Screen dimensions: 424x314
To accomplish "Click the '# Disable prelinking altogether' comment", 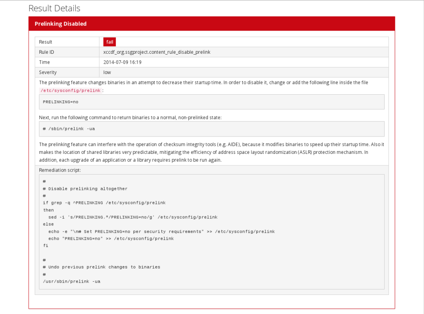I will 85,189.
